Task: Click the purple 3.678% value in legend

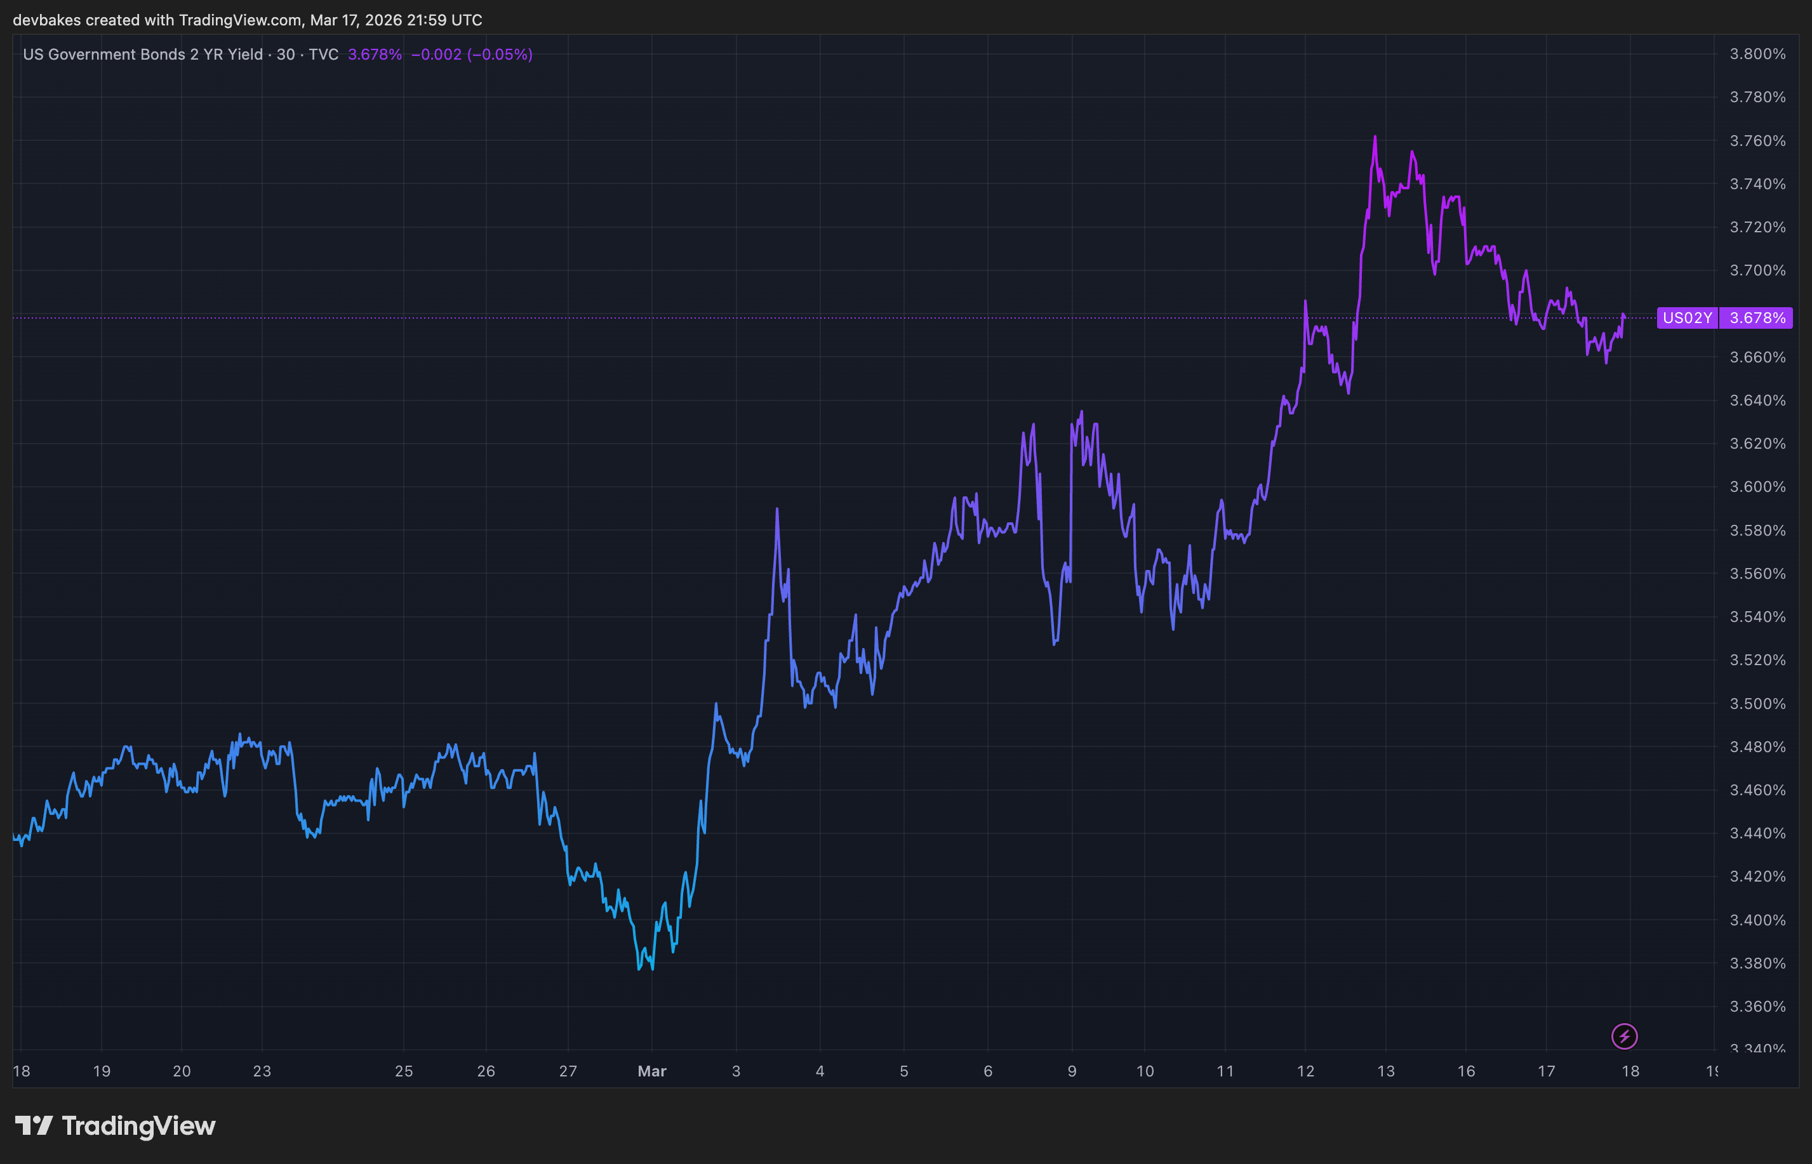Action: [x=374, y=55]
